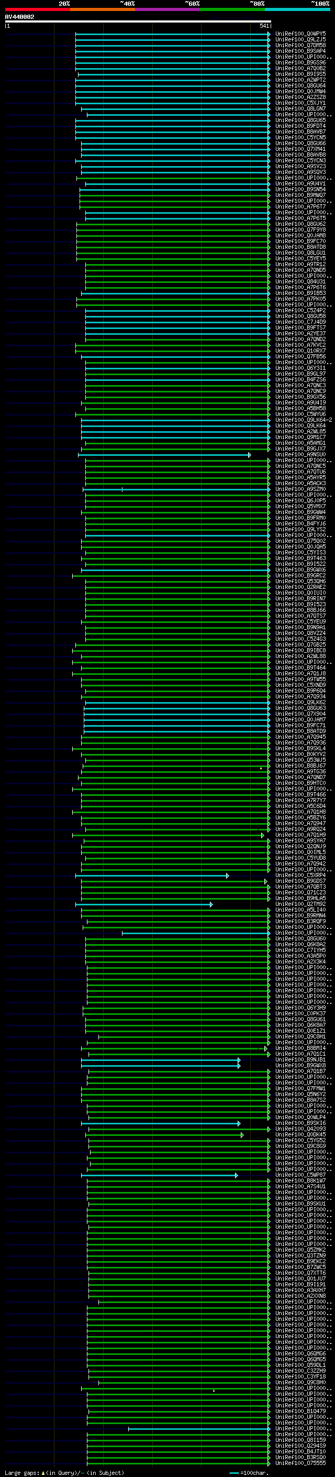Click the green alignment bar for UniRef100_O75555
The height and width of the screenshot is (1477, 335).
pyautogui.click(x=178, y=1463)
